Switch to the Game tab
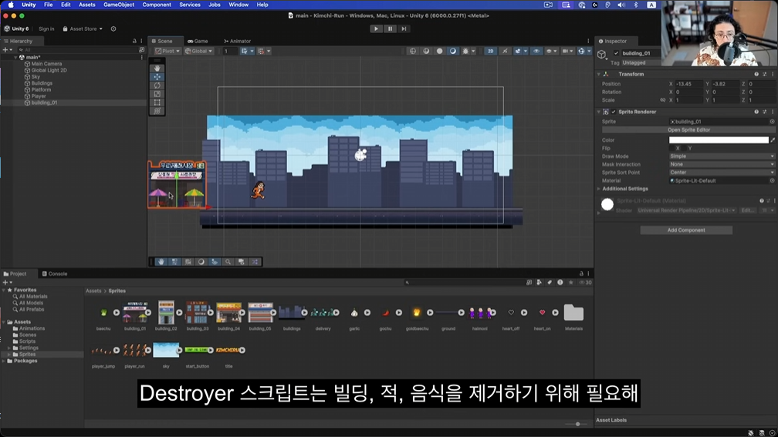Viewport: 778px width, 437px height. click(x=198, y=41)
